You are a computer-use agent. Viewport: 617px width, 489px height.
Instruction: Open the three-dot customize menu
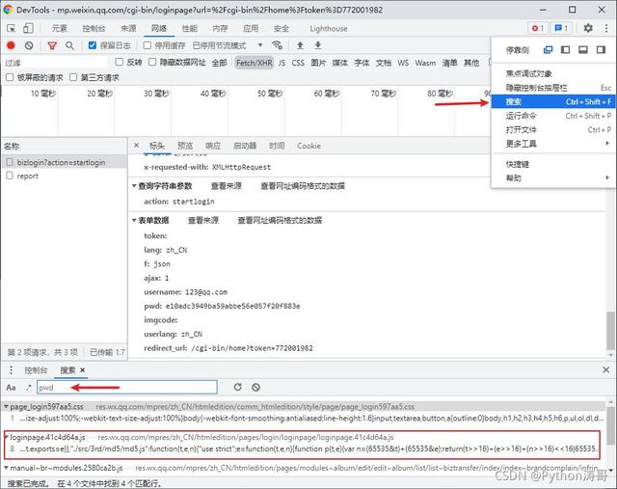(606, 28)
